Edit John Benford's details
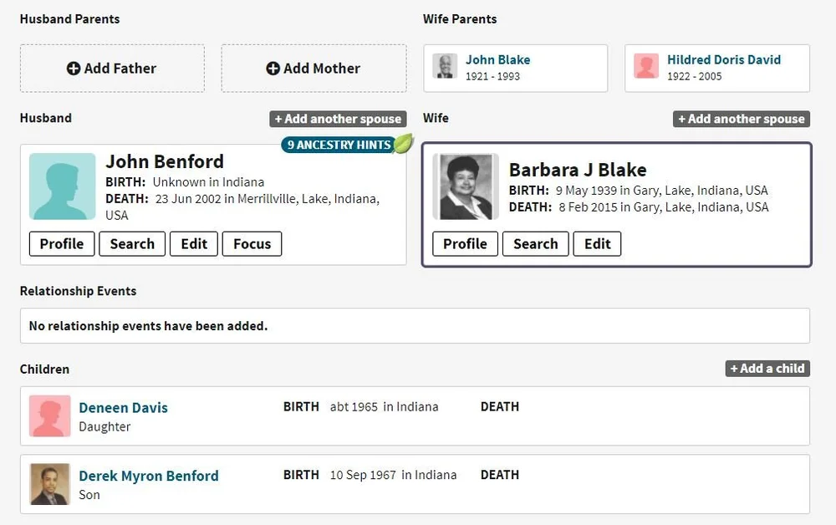The image size is (836, 525). click(x=194, y=244)
